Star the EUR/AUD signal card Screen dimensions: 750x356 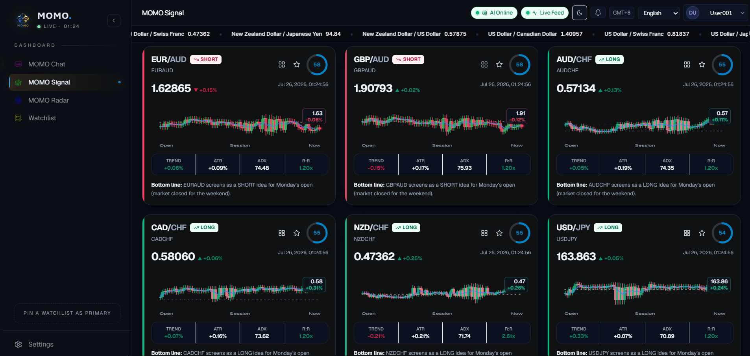(297, 64)
